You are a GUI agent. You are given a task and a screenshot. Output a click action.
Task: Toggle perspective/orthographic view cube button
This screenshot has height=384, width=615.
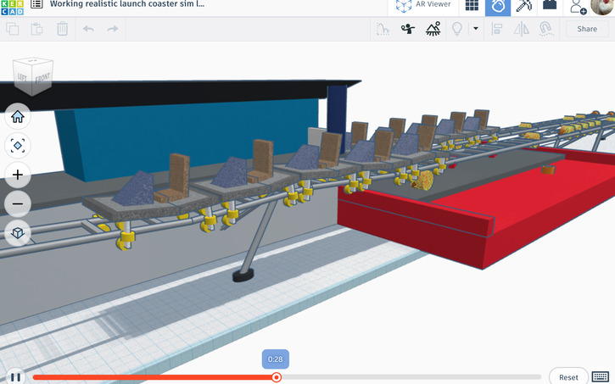(x=18, y=233)
